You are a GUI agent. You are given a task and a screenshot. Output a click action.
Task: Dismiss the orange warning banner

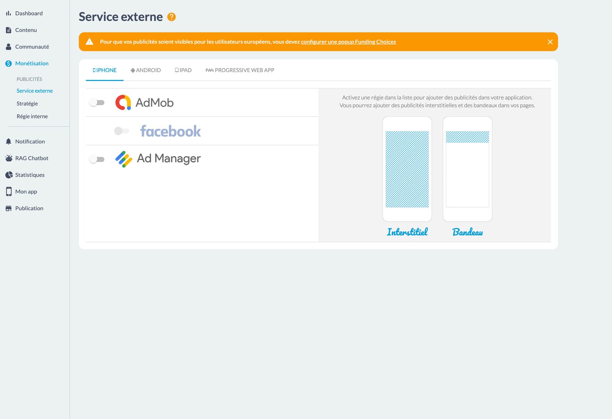(550, 42)
